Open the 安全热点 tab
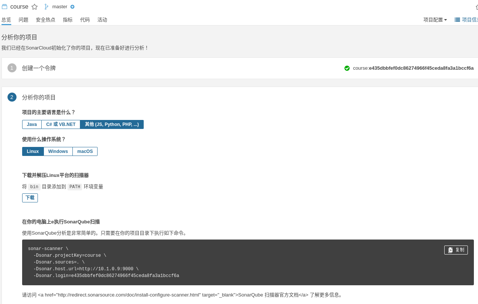The height and width of the screenshot is (304, 478). [46, 20]
